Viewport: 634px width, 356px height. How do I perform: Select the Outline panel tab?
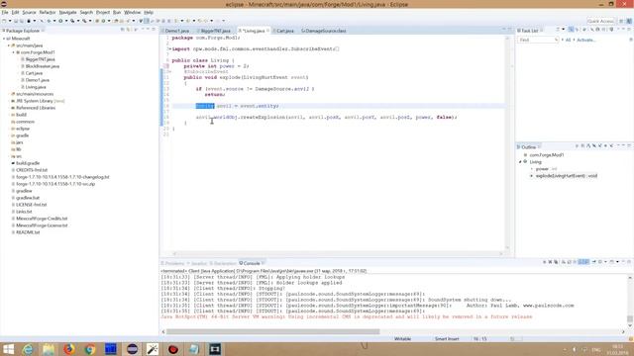coord(528,147)
